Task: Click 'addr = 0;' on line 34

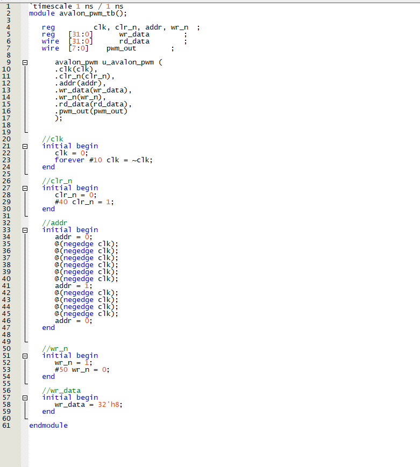Action: pyautogui.click(x=74, y=237)
